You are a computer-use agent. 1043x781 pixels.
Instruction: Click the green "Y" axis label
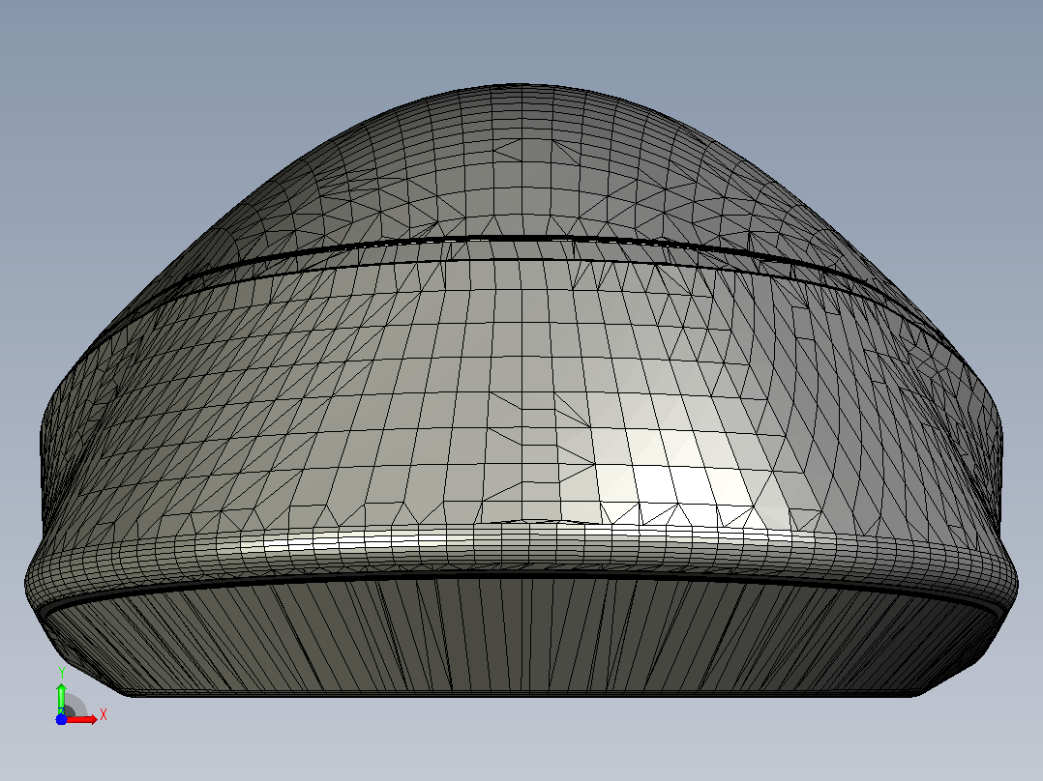pos(62,673)
